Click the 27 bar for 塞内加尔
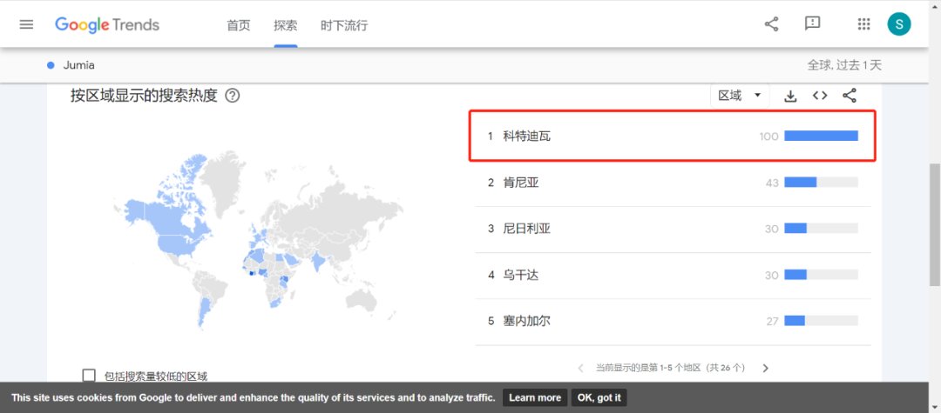 821,321
